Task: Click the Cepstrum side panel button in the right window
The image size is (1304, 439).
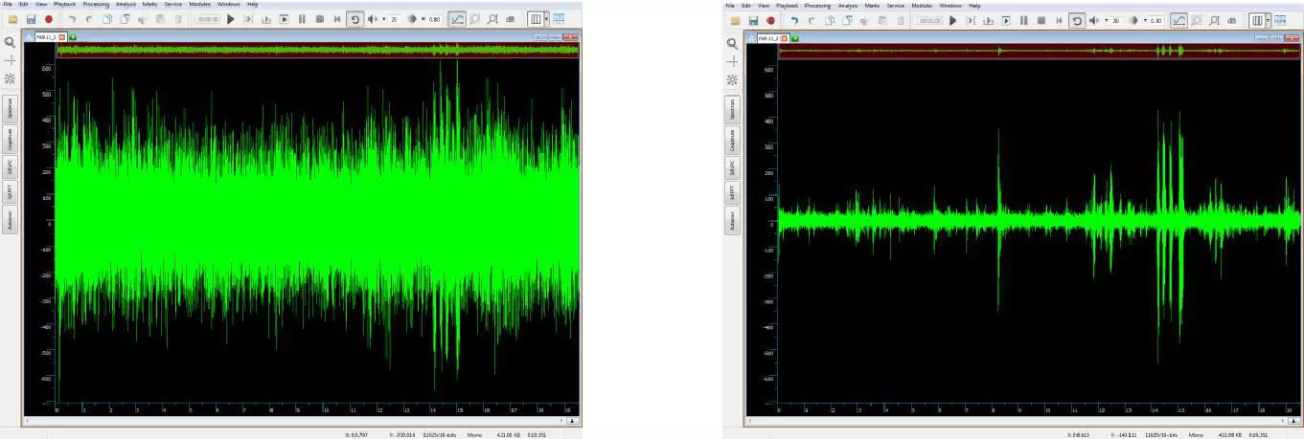Action: pos(732,140)
